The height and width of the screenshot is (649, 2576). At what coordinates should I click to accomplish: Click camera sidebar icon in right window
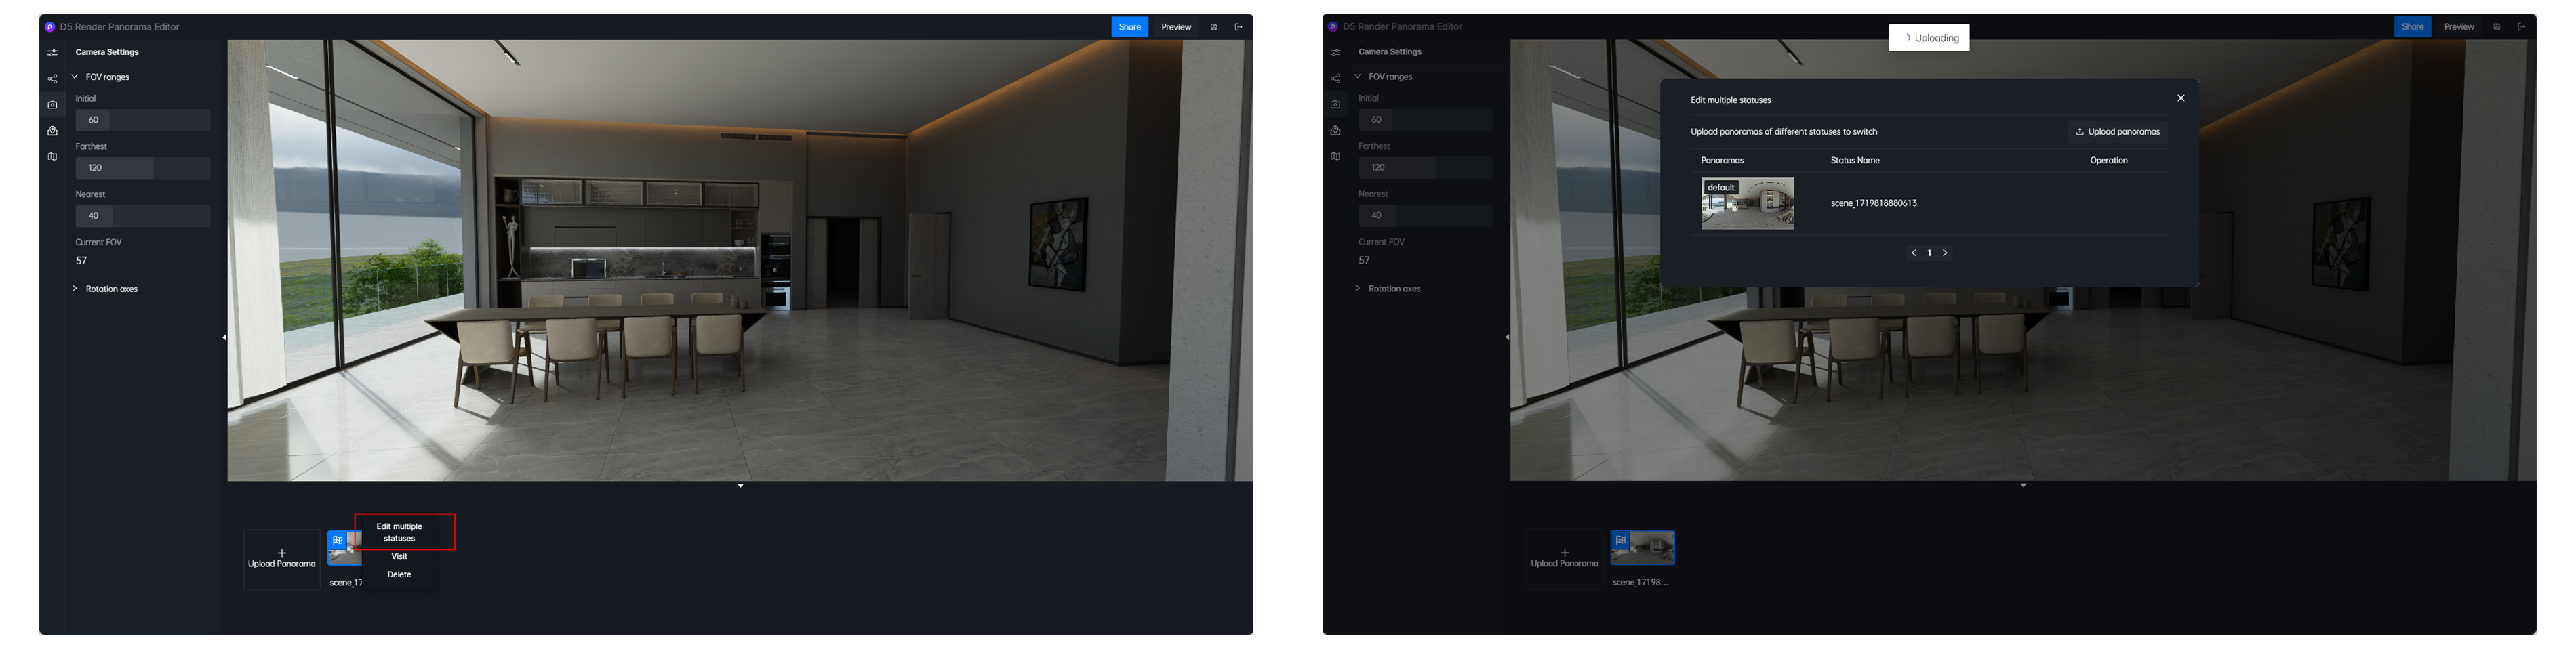point(1335,104)
